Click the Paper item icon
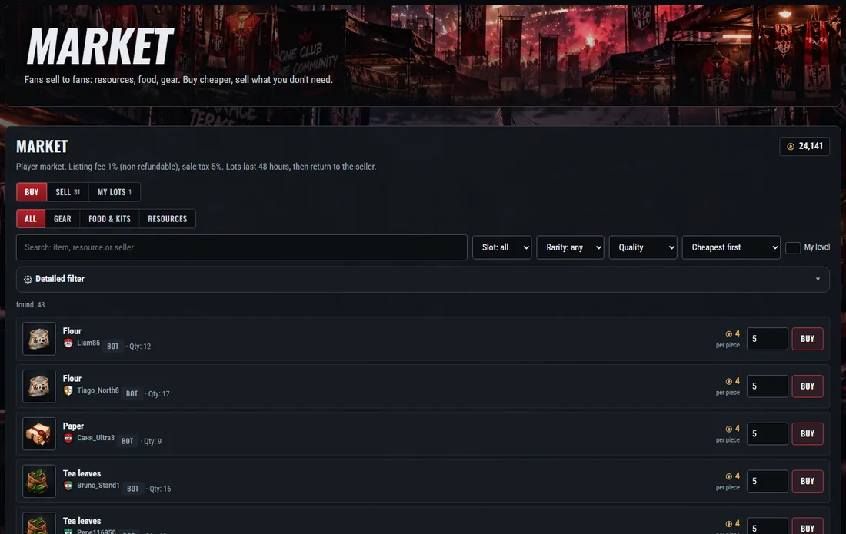The width and height of the screenshot is (846, 534). click(x=39, y=434)
